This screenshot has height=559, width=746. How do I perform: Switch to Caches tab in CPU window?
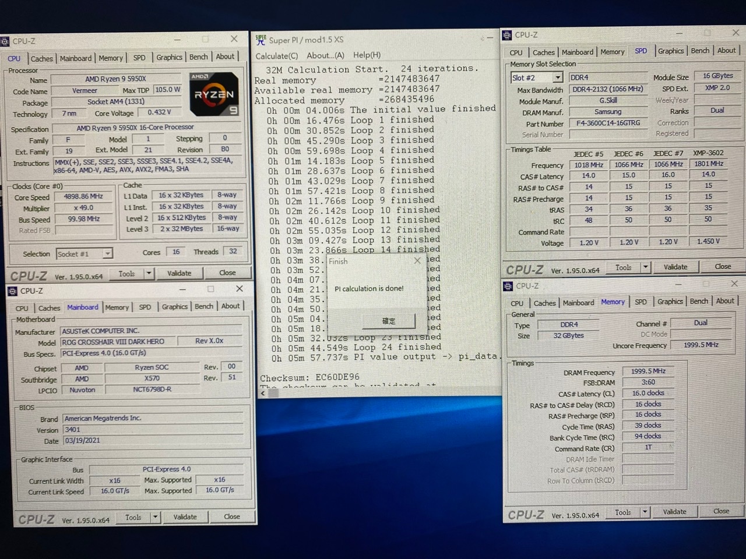[42, 58]
